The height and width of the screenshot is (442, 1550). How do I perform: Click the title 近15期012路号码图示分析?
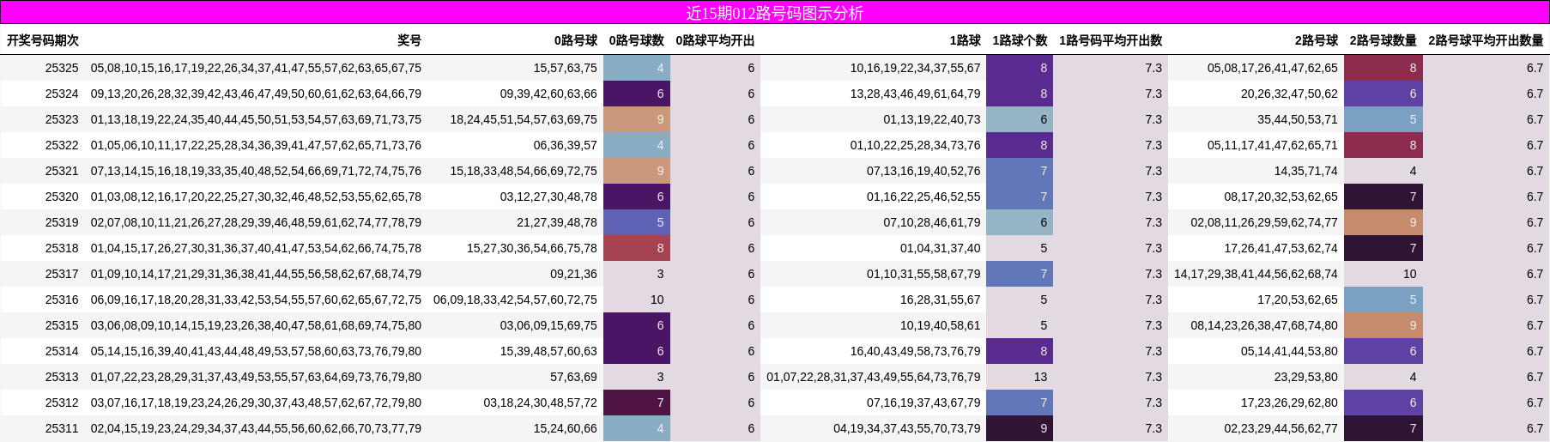[775, 13]
